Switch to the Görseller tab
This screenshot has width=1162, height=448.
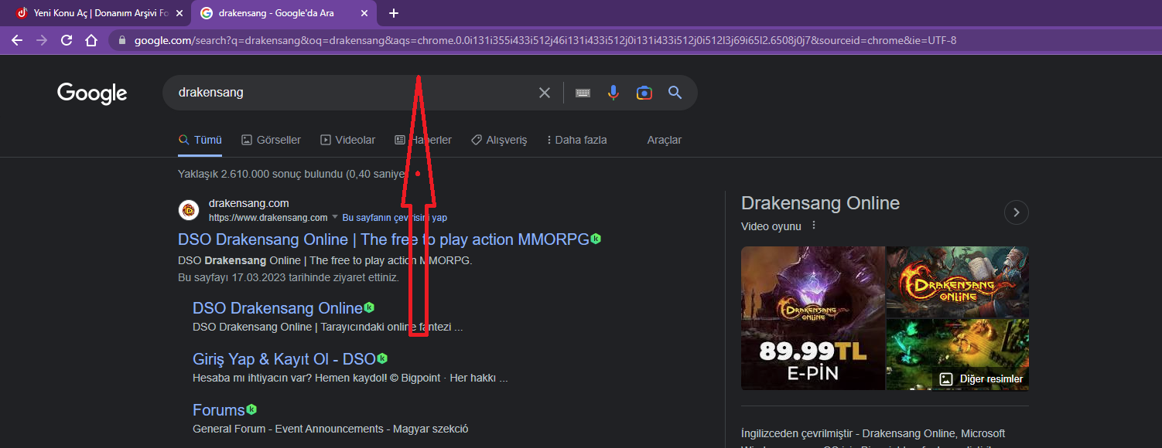(x=271, y=140)
